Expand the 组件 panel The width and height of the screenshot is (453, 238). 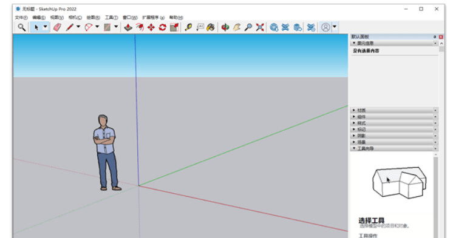tap(354, 116)
